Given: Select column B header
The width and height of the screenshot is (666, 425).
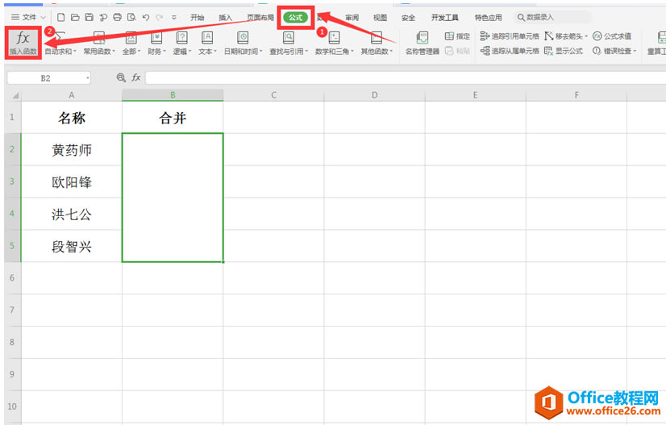Looking at the screenshot, I should point(173,95).
